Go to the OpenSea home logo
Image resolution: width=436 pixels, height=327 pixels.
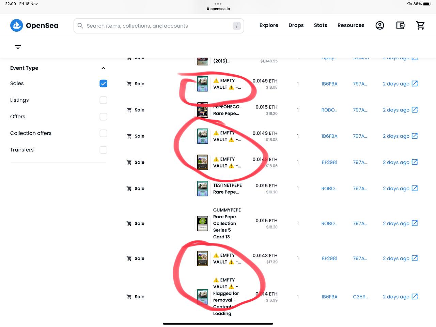coord(34,26)
